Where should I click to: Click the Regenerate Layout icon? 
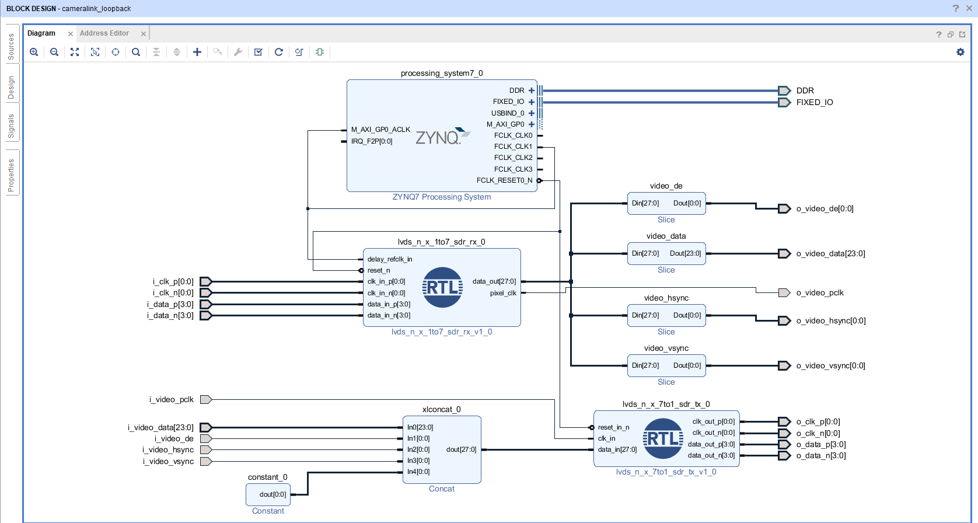tap(279, 52)
